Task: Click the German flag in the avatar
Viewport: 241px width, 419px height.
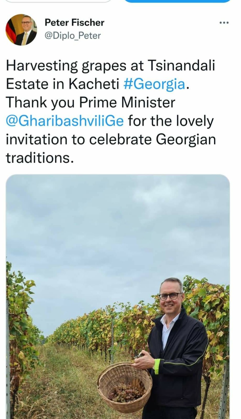Action: tap(10, 31)
